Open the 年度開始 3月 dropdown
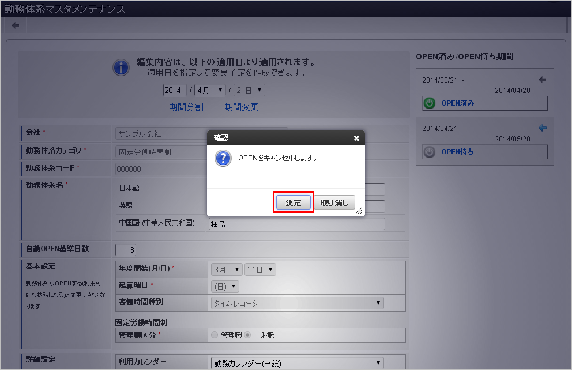572x370 pixels. pyautogui.click(x=227, y=270)
